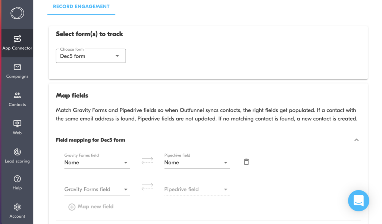Open the Lead scoring section
This screenshot has width=382, height=224.
(x=17, y=156)
